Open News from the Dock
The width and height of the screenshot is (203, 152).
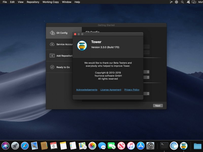pyautogui.click(x=121, y=146)
